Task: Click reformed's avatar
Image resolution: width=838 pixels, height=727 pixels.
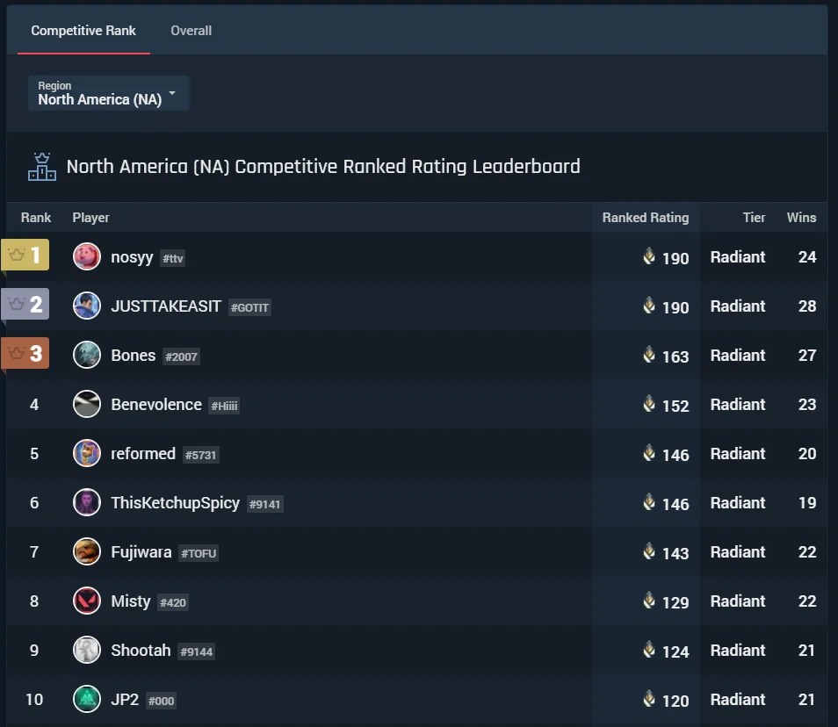Action: (x=87, y=453)
